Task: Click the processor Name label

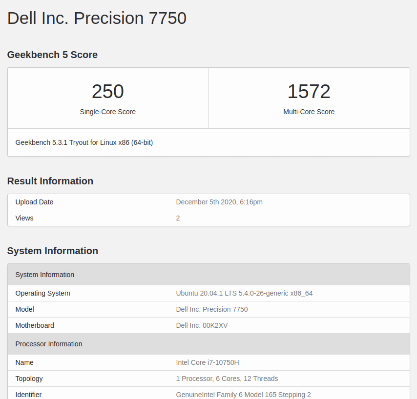Action: 24,362
